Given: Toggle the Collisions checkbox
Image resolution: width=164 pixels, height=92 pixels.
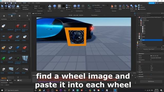Looking at the screenshot, I should point(22,7).
